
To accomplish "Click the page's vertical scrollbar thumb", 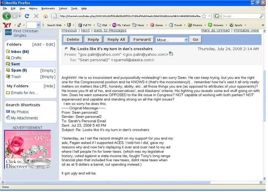I will (264, 96).
